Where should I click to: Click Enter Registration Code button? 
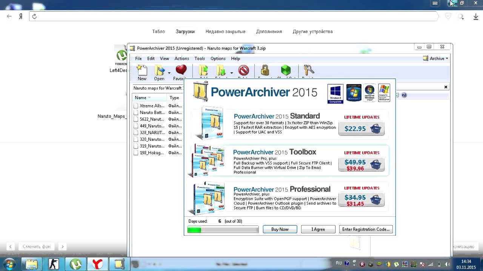(366, 229)
